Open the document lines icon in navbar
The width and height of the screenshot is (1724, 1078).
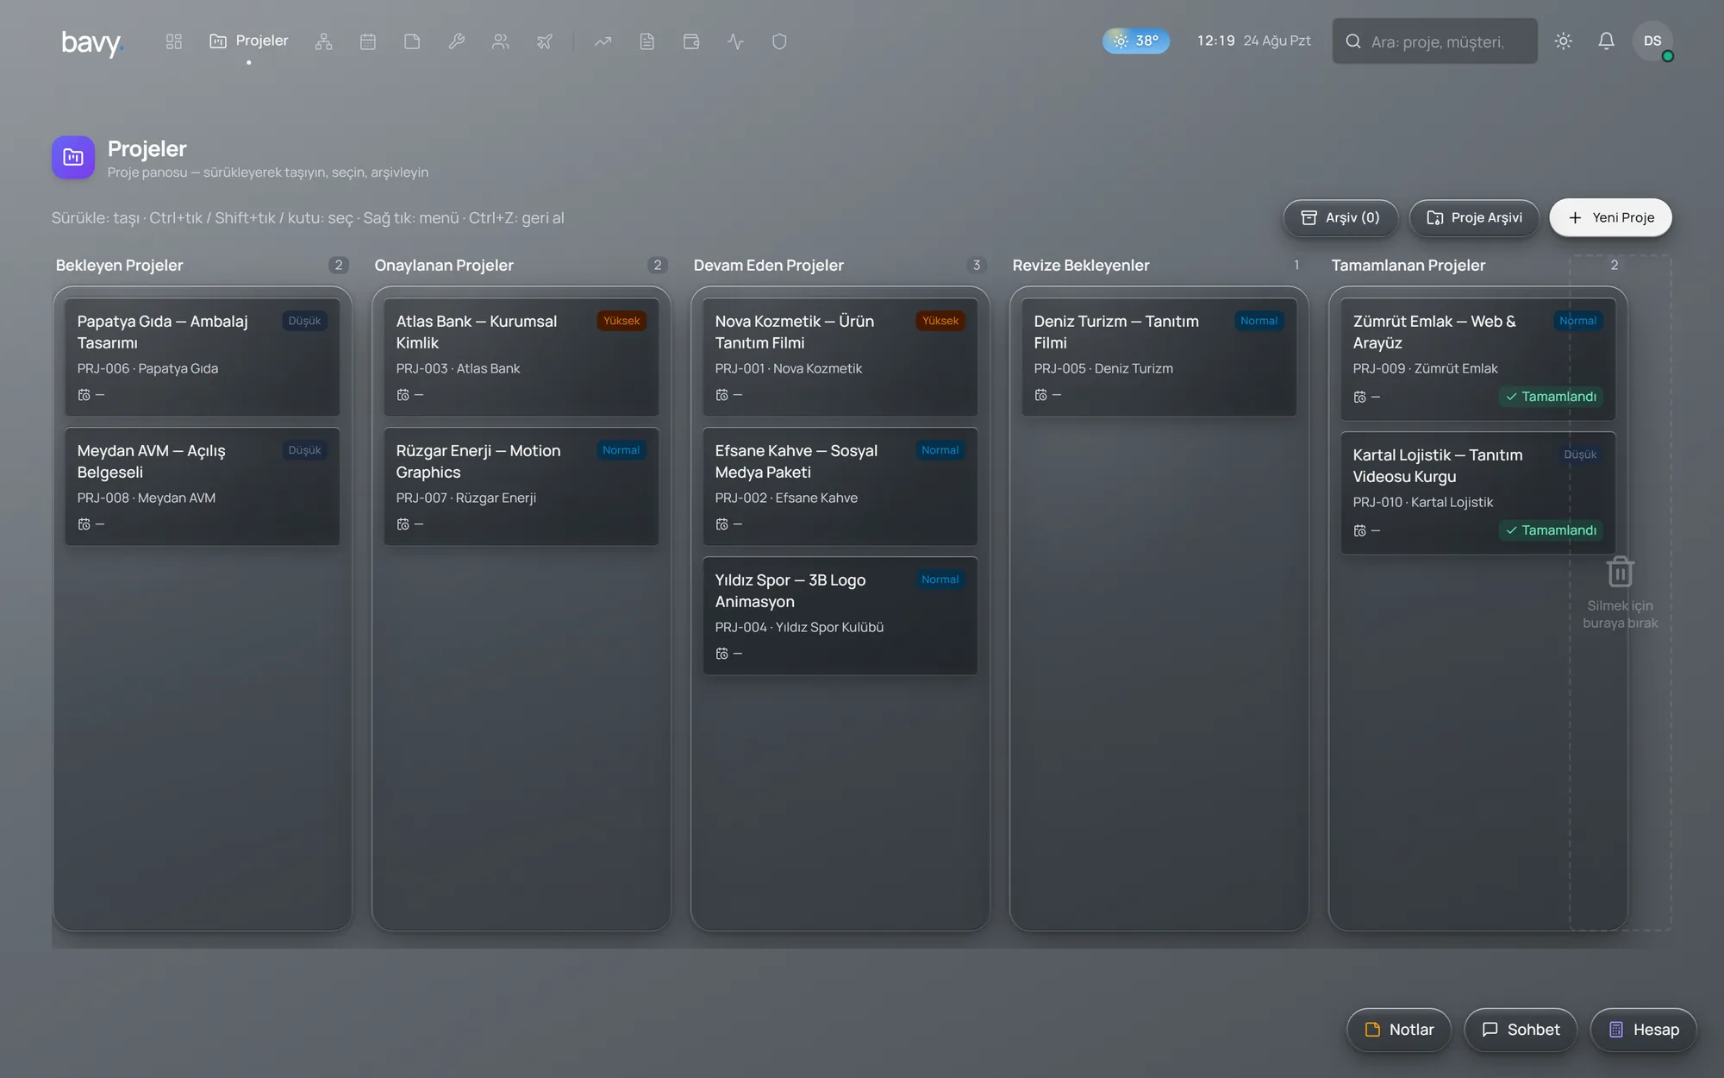[647, 41]
